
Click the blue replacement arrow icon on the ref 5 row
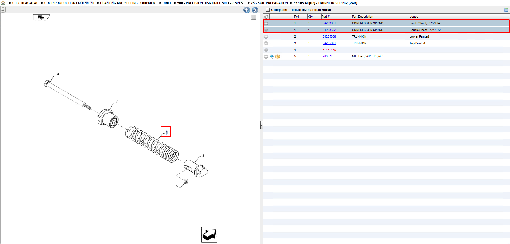pos(272,57)
